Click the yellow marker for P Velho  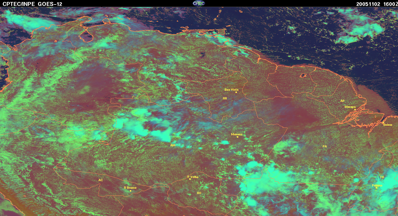coord(190,179)
